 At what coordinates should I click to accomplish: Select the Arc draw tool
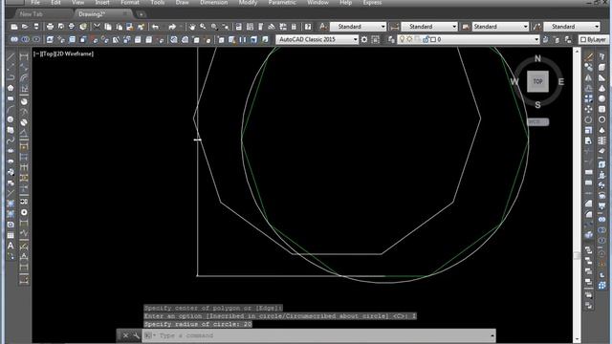[11, 109]
